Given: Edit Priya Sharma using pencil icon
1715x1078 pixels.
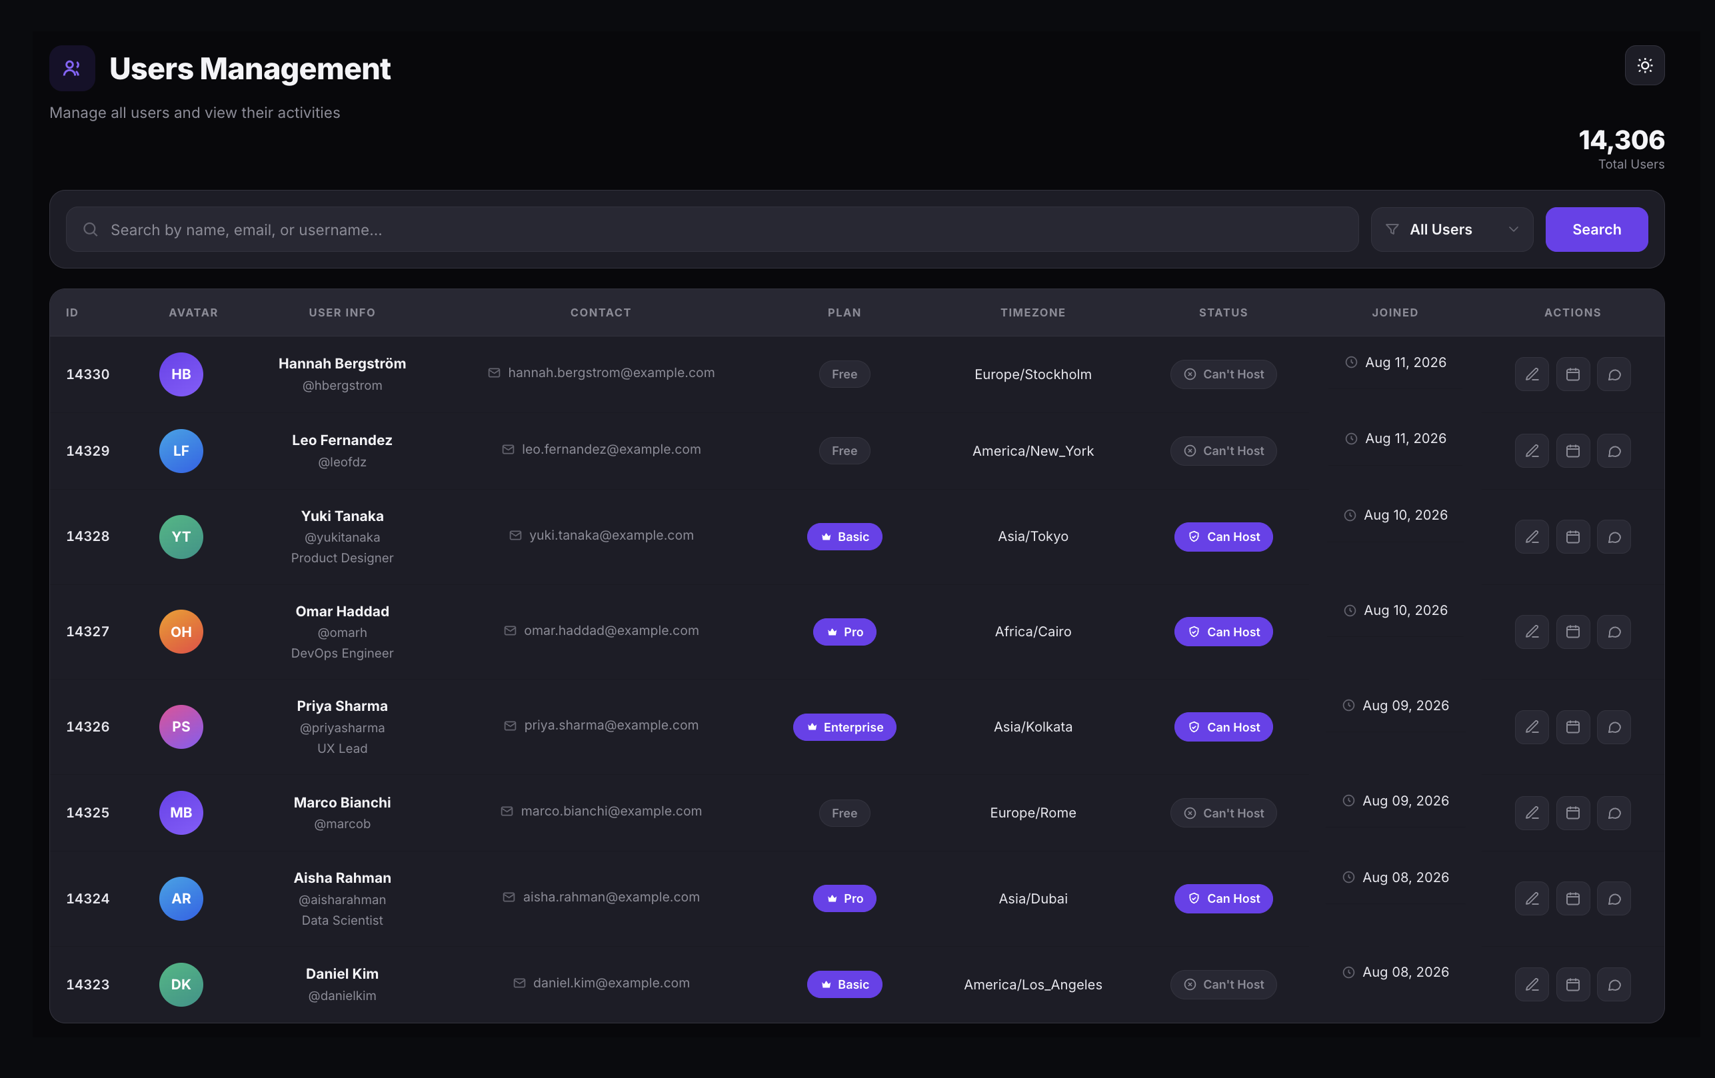Looking at the screenshot, I should click(1532, 727).
